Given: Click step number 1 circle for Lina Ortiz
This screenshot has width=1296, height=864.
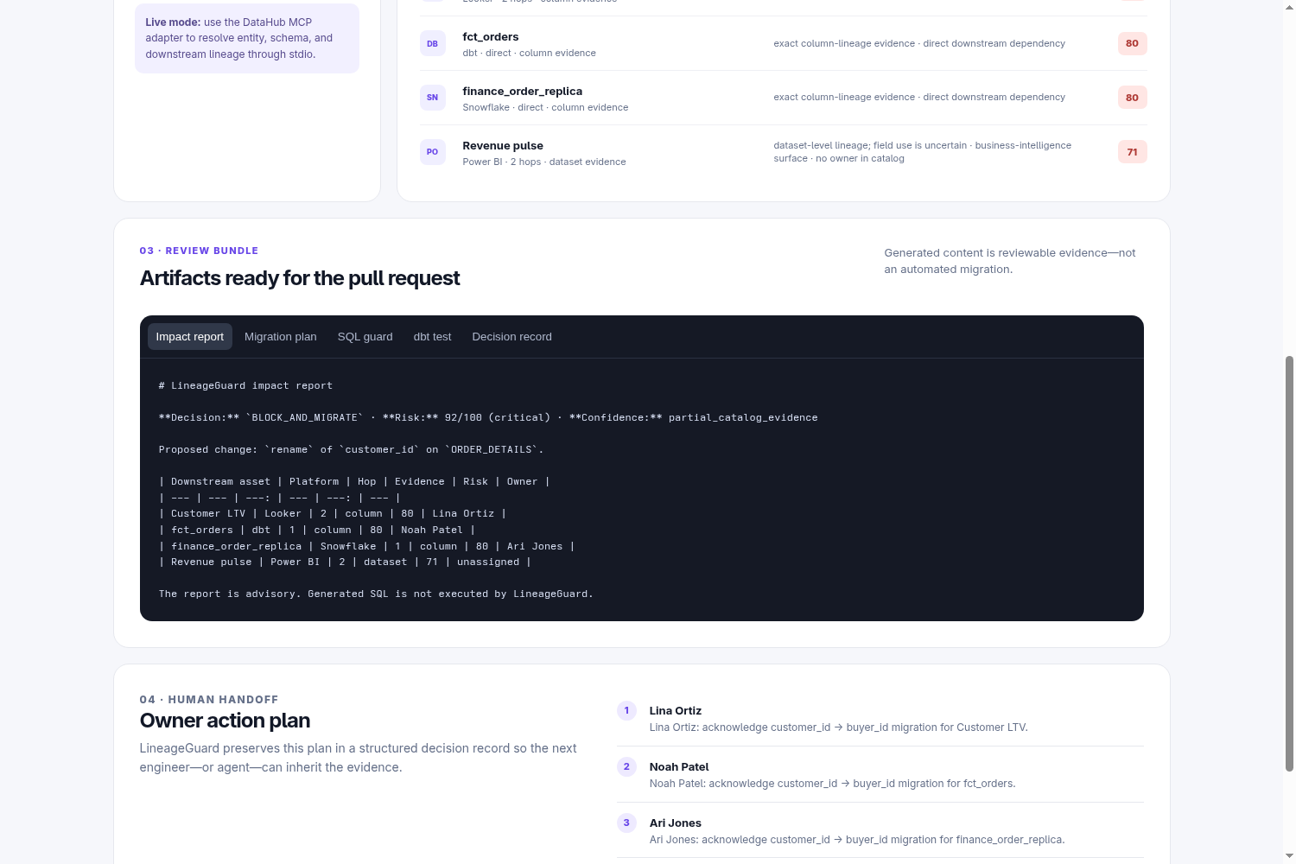Looking at the screenshot, I should 626,710.
